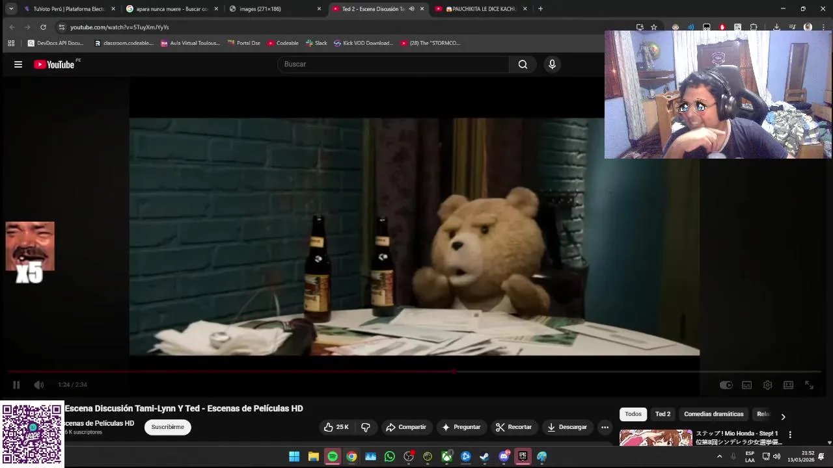Open Steam from the taskbar
Screen dimensions: 833x468
(485, 456)
